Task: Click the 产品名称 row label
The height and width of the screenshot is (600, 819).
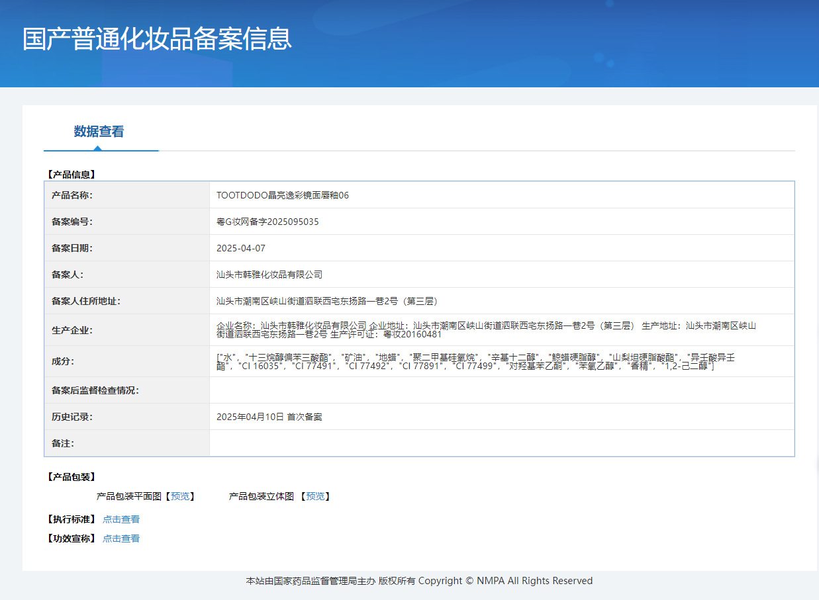Action: (x=72, y=195)
